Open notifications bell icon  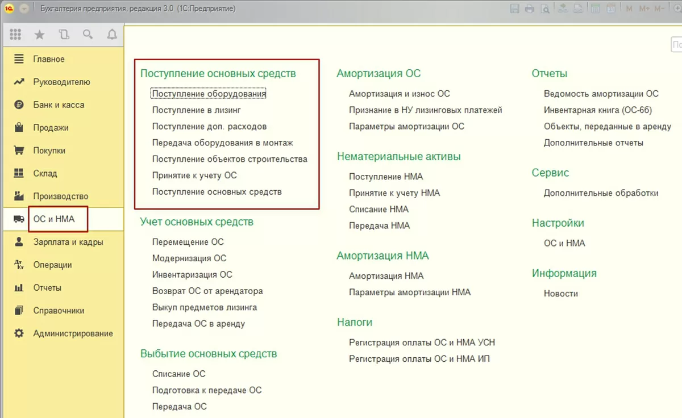click(111, 35)
